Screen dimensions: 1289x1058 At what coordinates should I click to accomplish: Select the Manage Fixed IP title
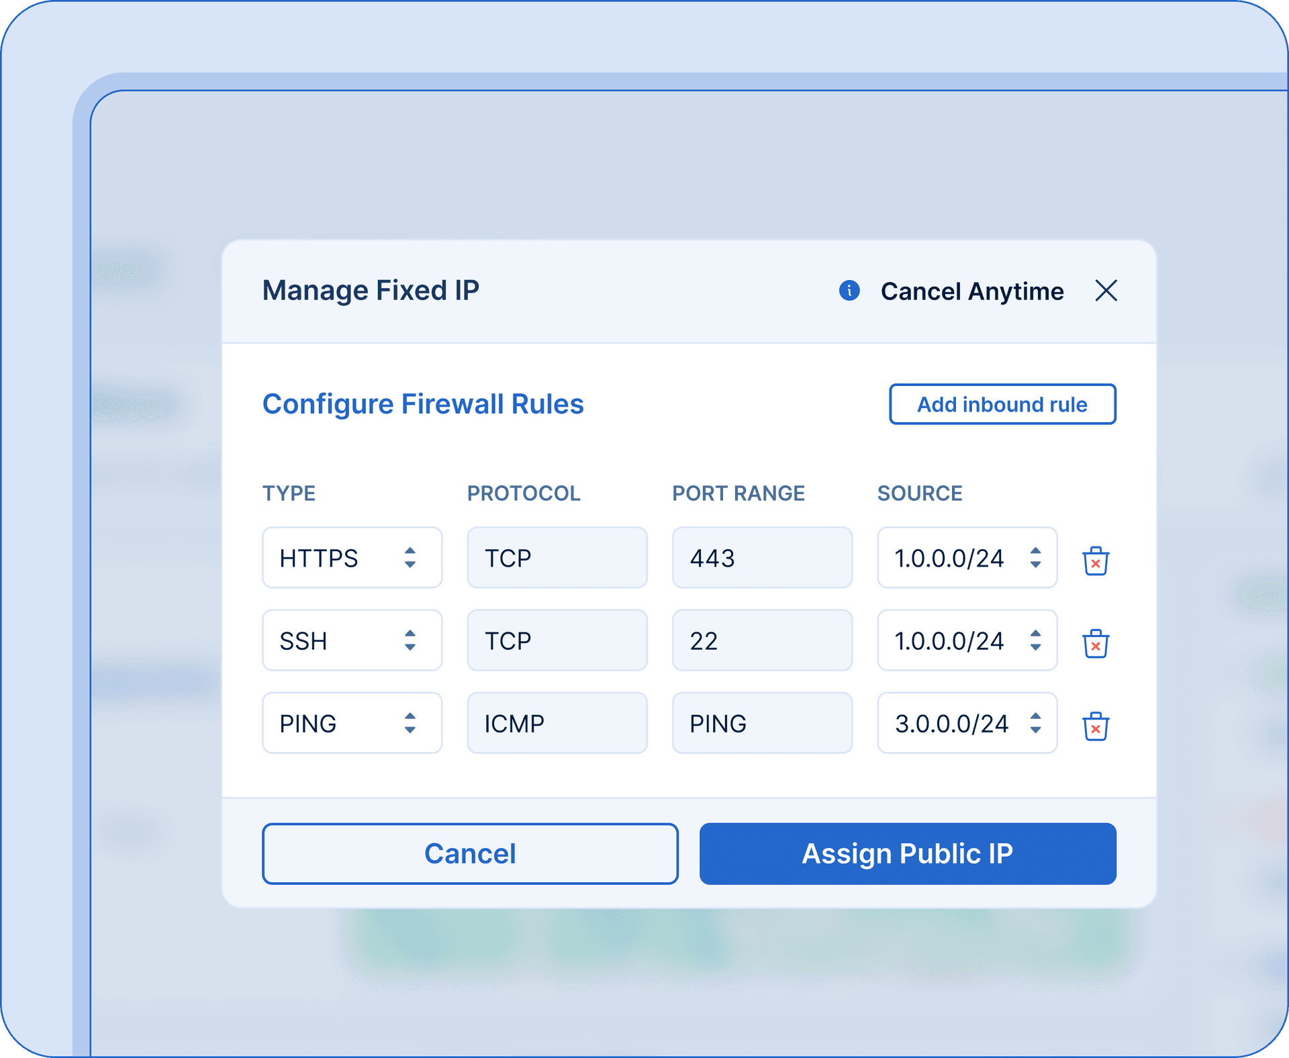pos(371,290)
